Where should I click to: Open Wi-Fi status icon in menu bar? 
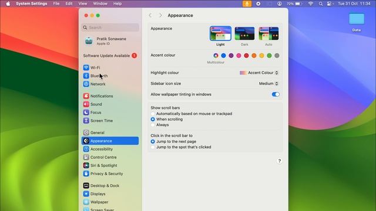coord(311,4)
